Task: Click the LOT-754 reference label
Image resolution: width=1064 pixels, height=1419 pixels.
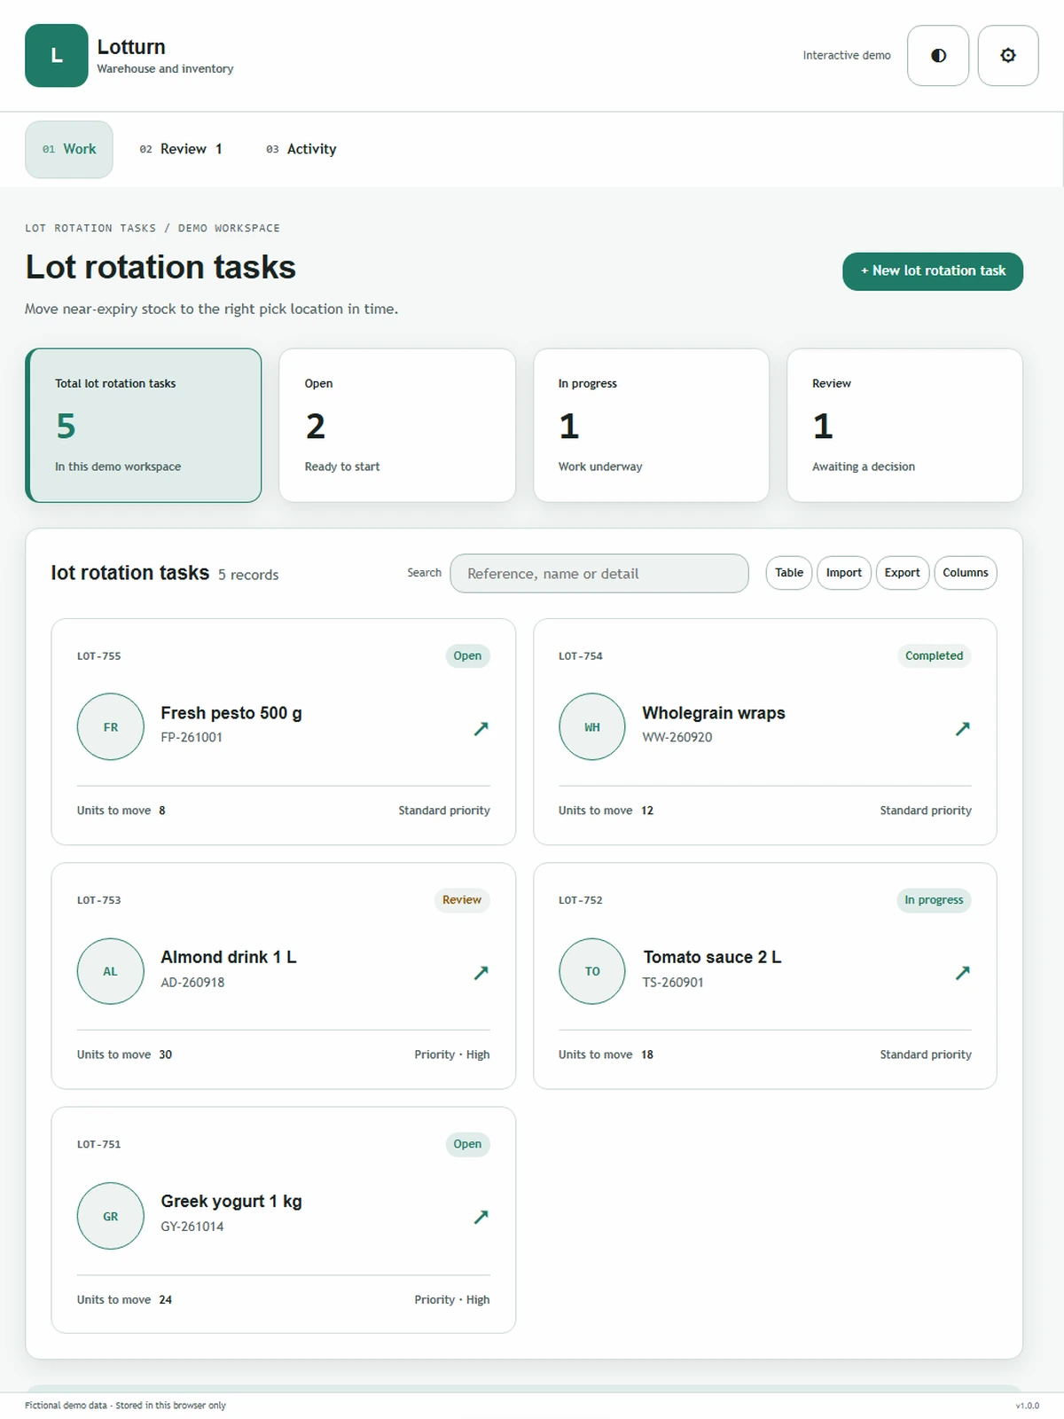Action: [x=581, y=656]
